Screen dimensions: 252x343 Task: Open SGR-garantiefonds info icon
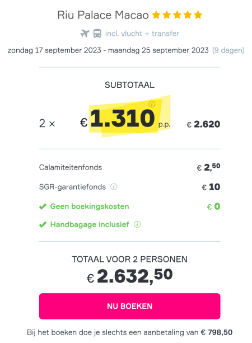click(x=114, y=187)
